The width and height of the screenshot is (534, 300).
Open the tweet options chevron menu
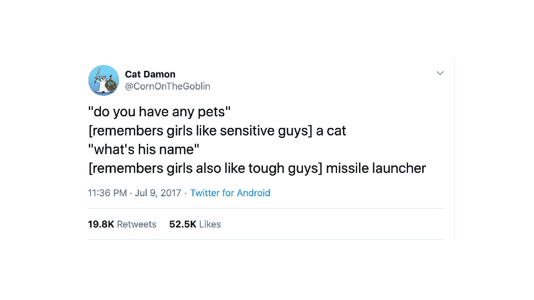click(440, 73)
